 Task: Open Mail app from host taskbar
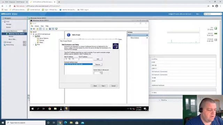[x=83, y=123]
